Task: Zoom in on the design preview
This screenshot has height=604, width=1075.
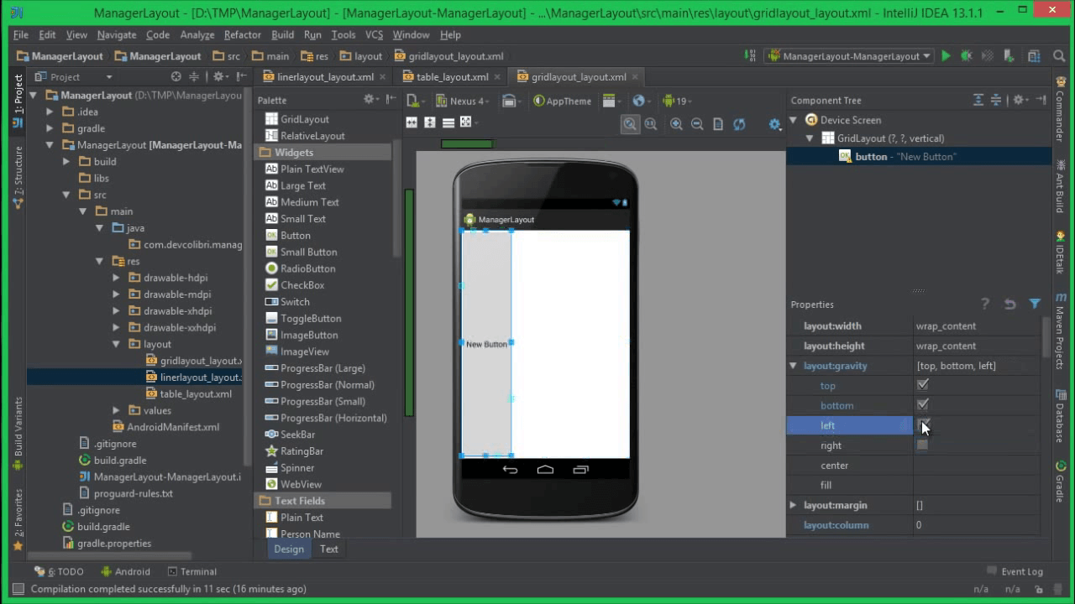Action: point(676,124)
